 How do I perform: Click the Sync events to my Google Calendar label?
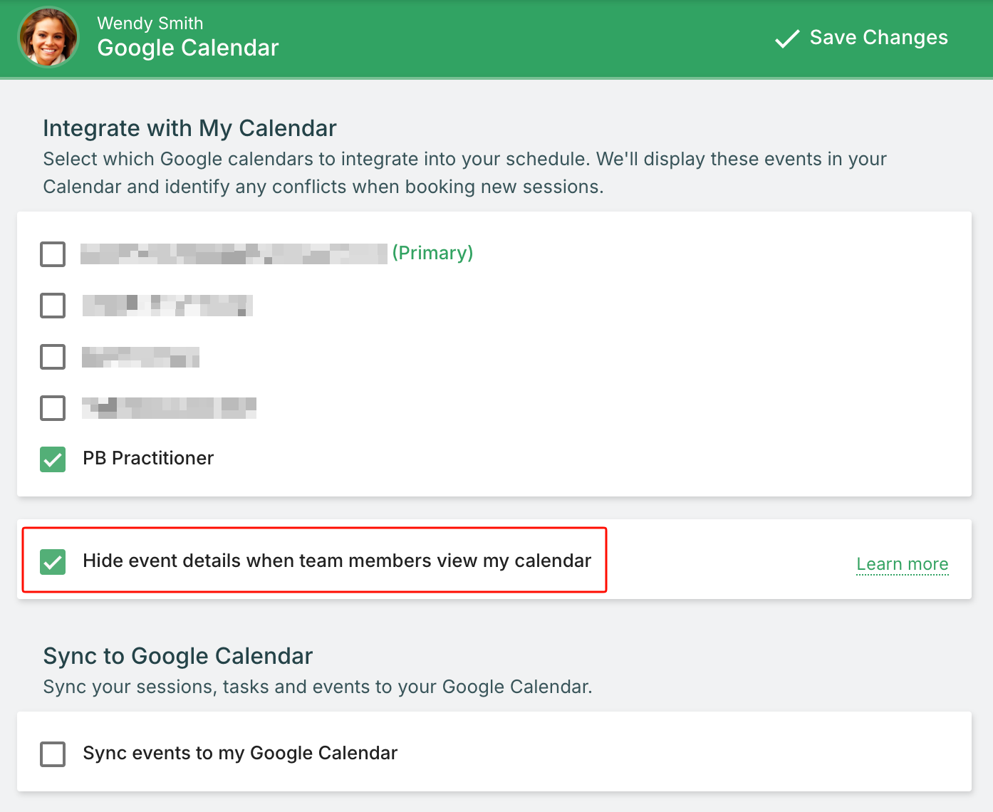point(240,753)
